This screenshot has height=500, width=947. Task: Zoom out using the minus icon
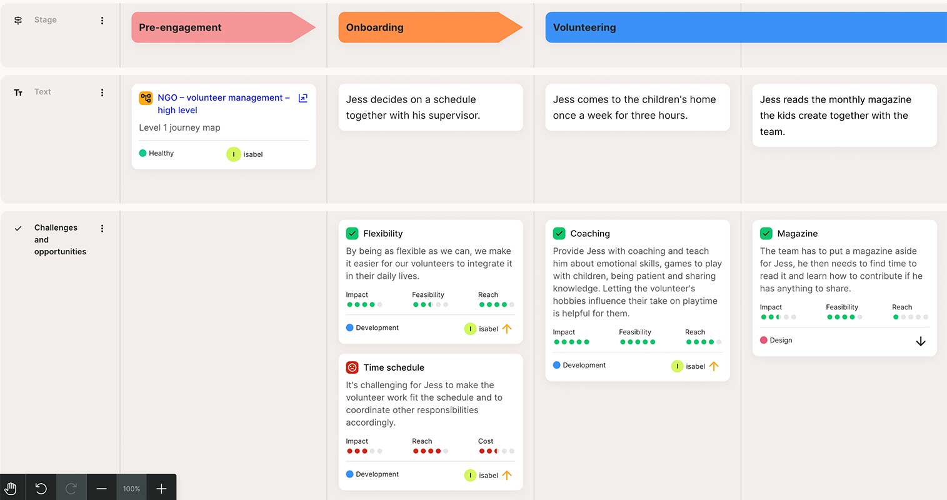101,487
